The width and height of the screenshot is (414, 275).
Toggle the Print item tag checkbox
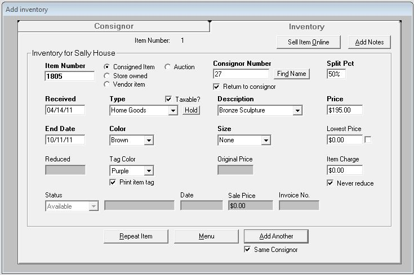click(x=113, y=182)
